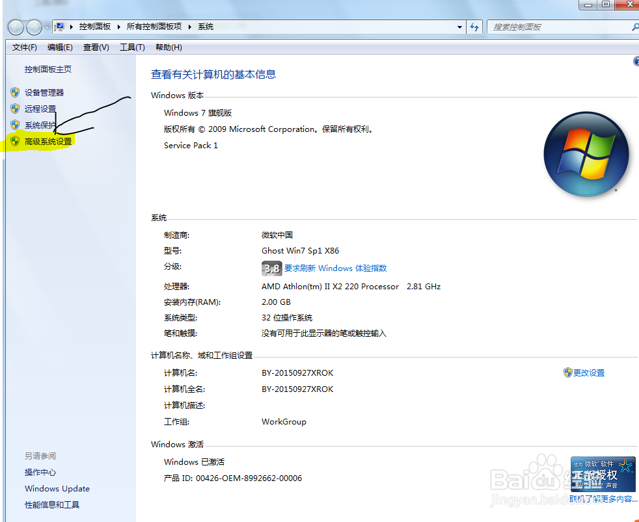Image resolution: width=639 pixels, height=522 pixels.
Task: Select 控制面板 in address breadcrumb
Action: click(x=95, y=27)
